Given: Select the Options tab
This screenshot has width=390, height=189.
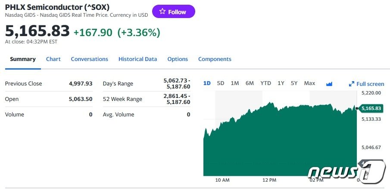Looking at the screenshot, I should point(178,59).
